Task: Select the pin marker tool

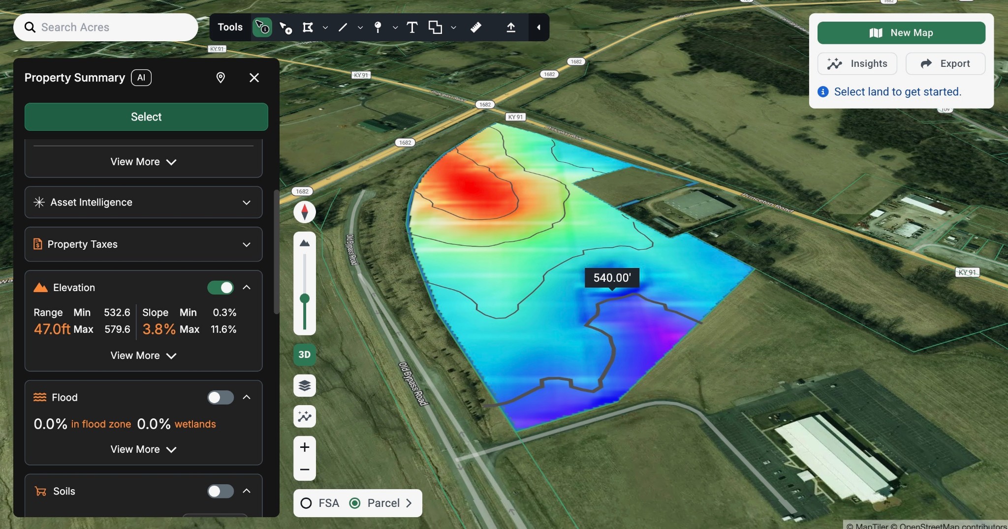Action: tap(378, 28)
